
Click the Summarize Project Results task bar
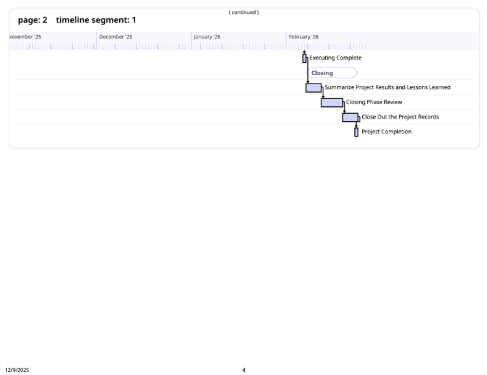313,88
